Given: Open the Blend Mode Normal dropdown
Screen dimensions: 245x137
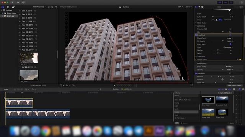Looking at the screenshot, I should click(229, 67).
